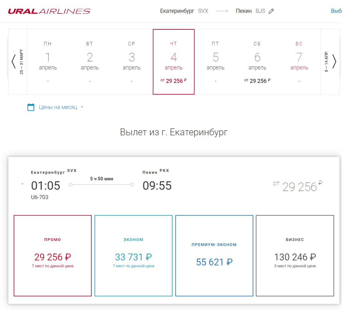Select Wednesday 3 April date

click(x=132, y=62)
